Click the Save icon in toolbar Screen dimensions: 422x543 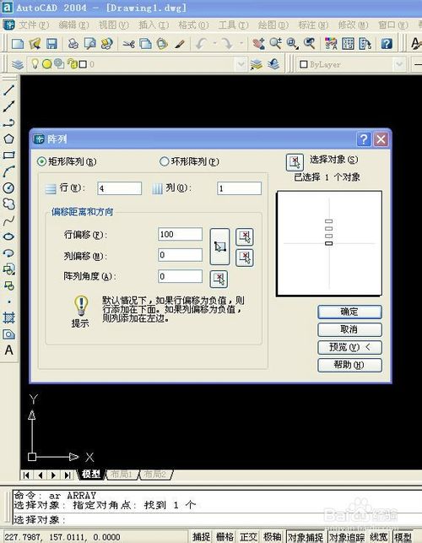[x=51, y=44]
